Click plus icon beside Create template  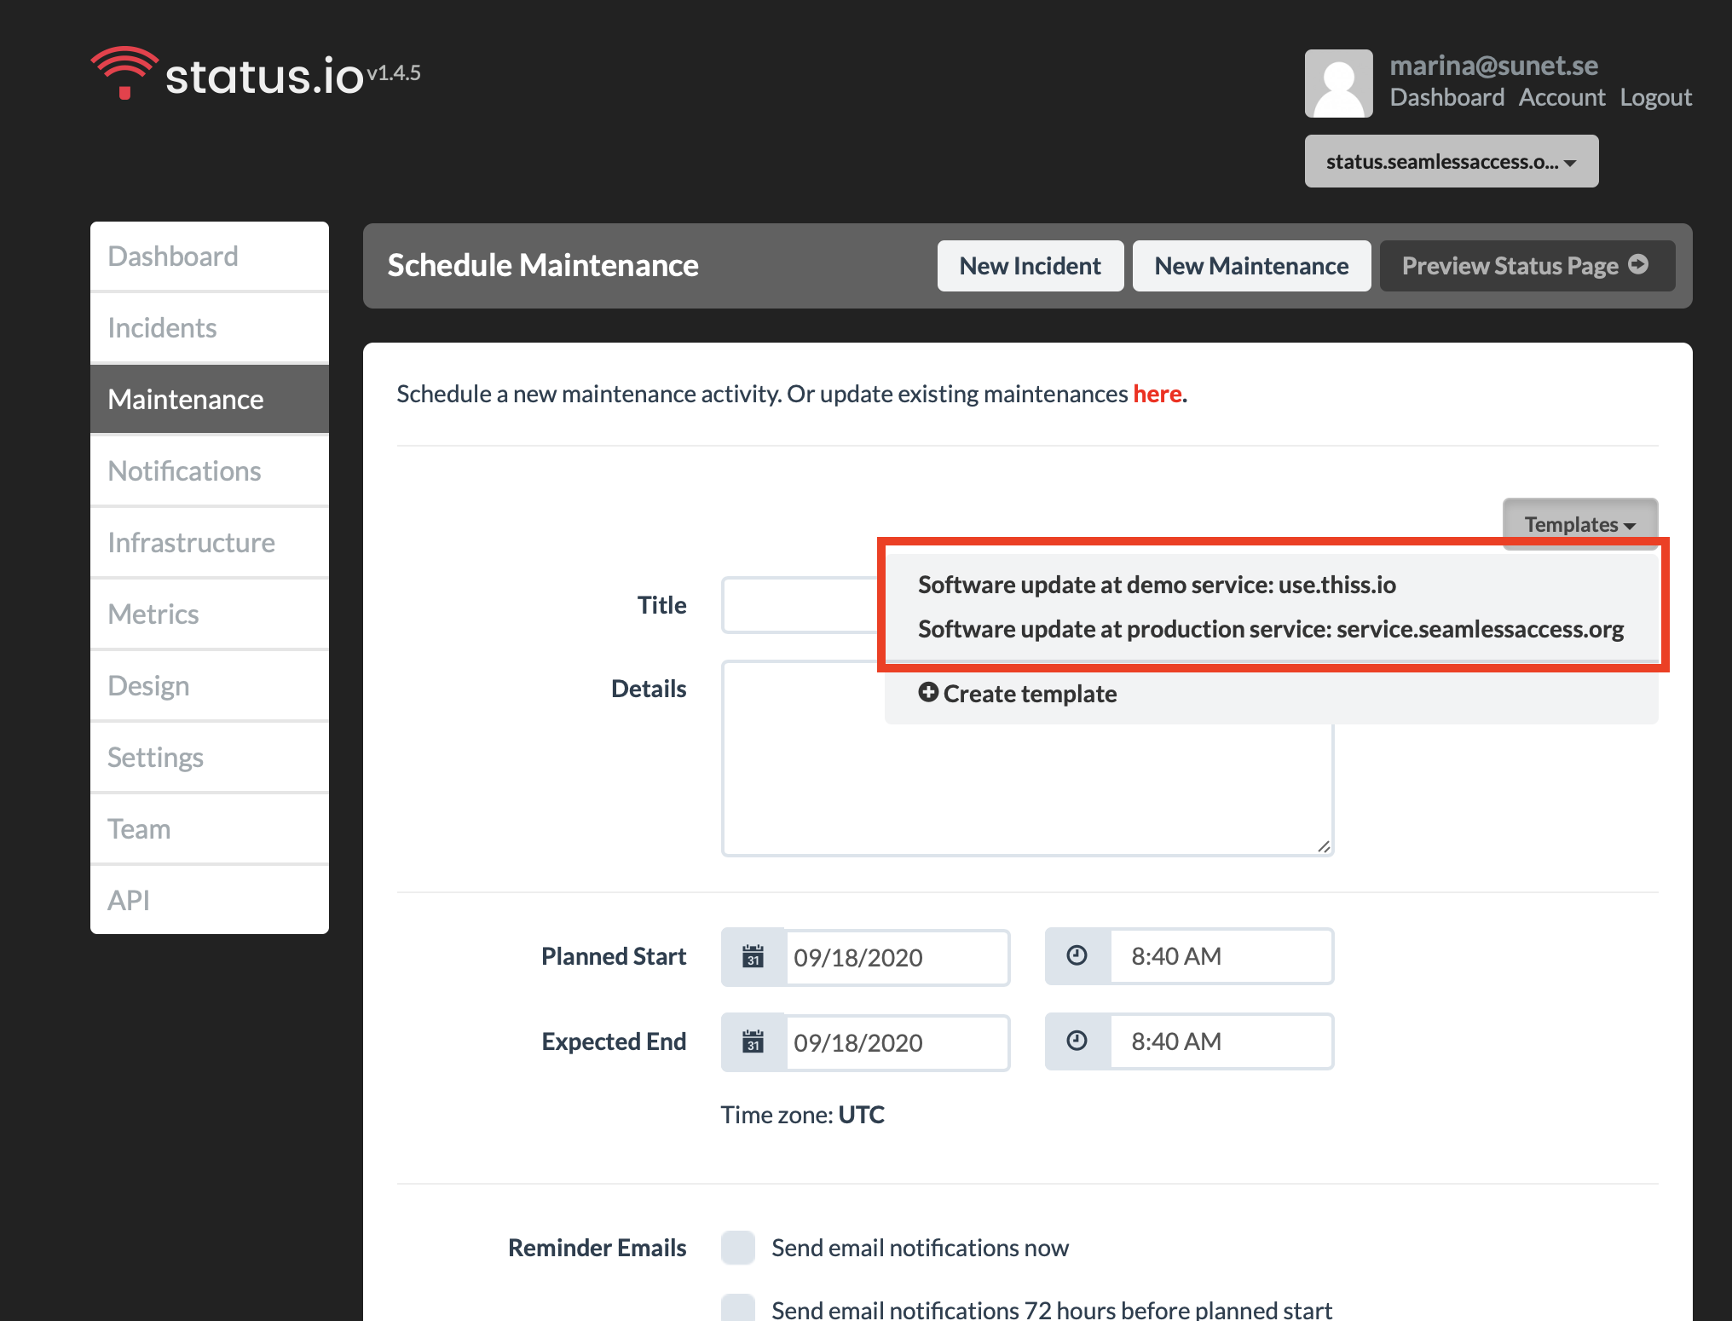[x=928, y=692]
